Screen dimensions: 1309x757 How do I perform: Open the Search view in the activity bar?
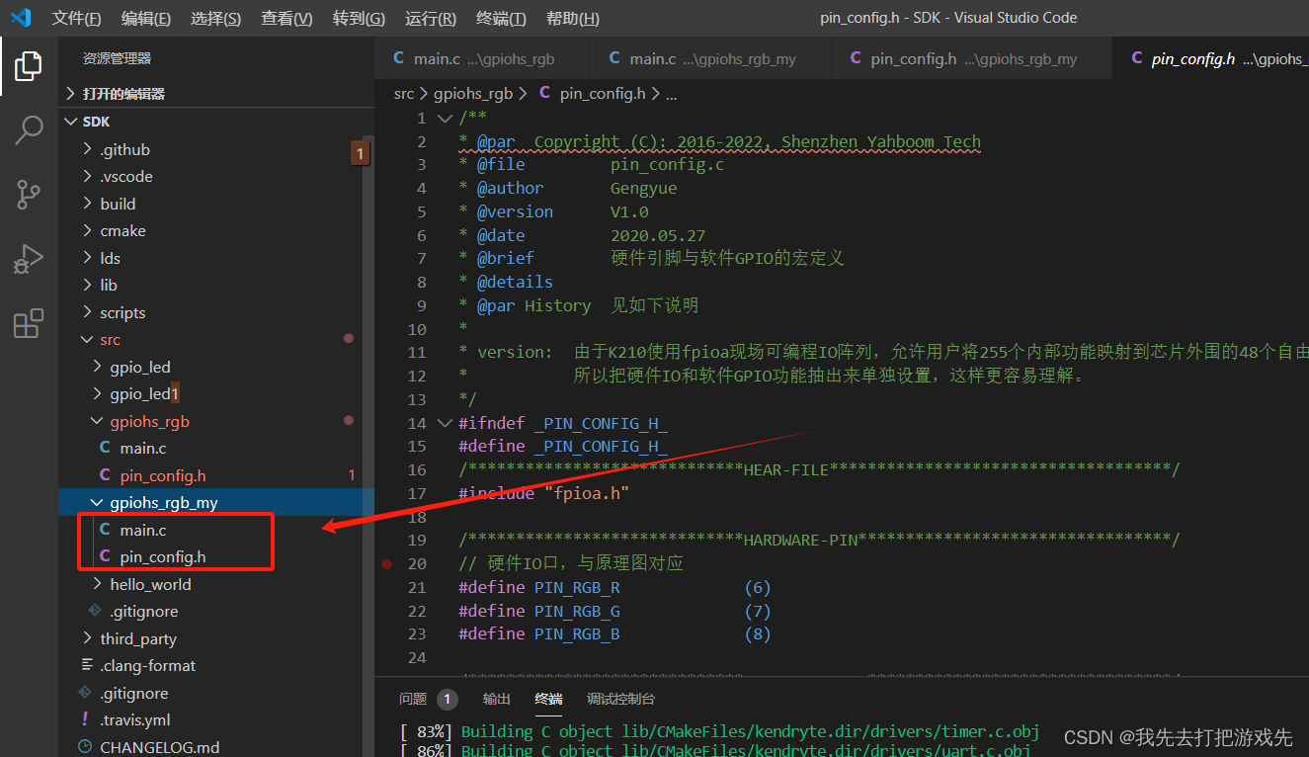pos(29,129)
